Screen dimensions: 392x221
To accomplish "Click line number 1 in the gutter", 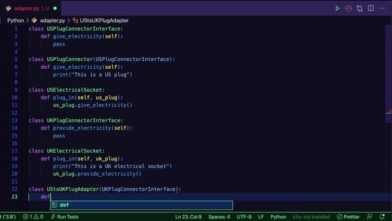I will pos(16,29).
